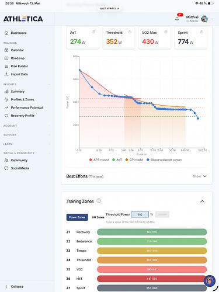
Task: Open VO2 Max card info icon
Action: [x=166, y=32]
